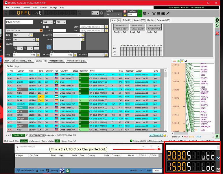Open Stats in Worked Before window

click(40, 171)
